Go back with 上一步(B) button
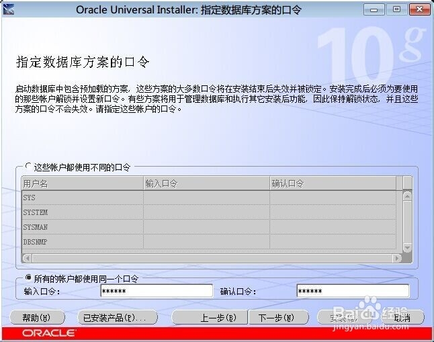This screenshot has height=342, width=434. click(210, 318)
